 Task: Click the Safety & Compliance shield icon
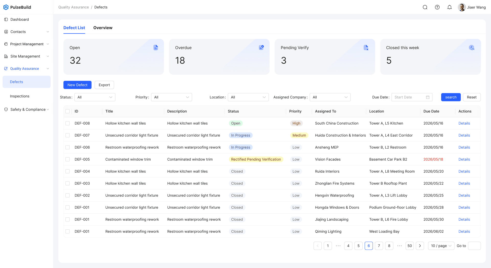[x=6, y=109]
